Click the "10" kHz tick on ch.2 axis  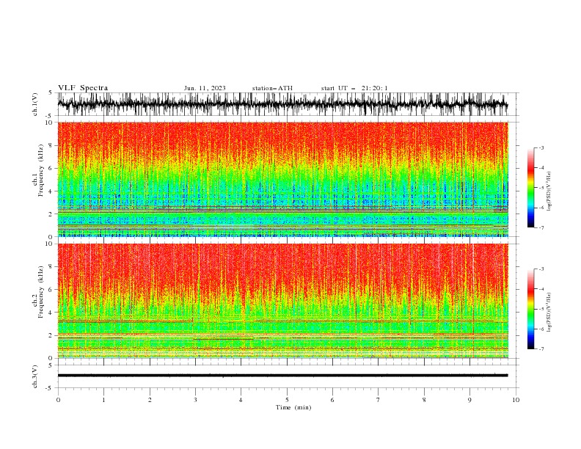coord(48,244)
